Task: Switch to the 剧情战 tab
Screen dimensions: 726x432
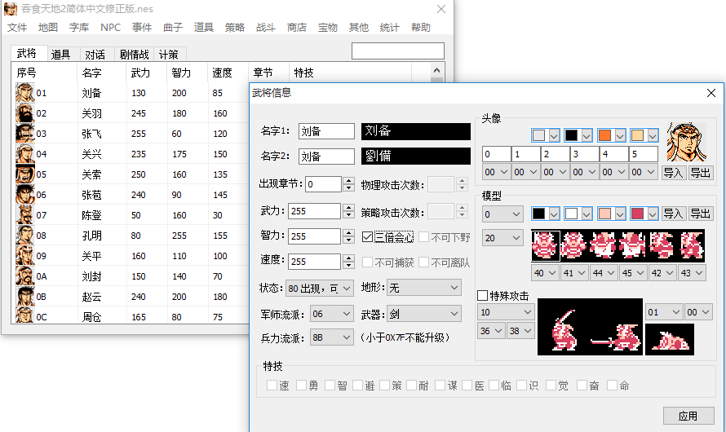Action: (134, 55)
